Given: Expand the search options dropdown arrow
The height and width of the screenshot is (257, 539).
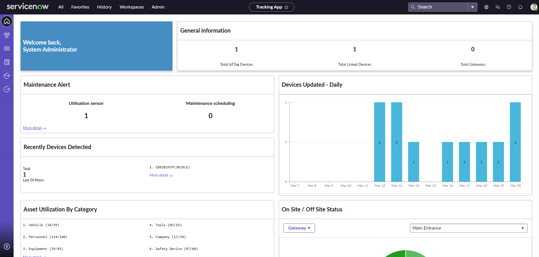Looking at the screenshot, I should tap(473, 7).
